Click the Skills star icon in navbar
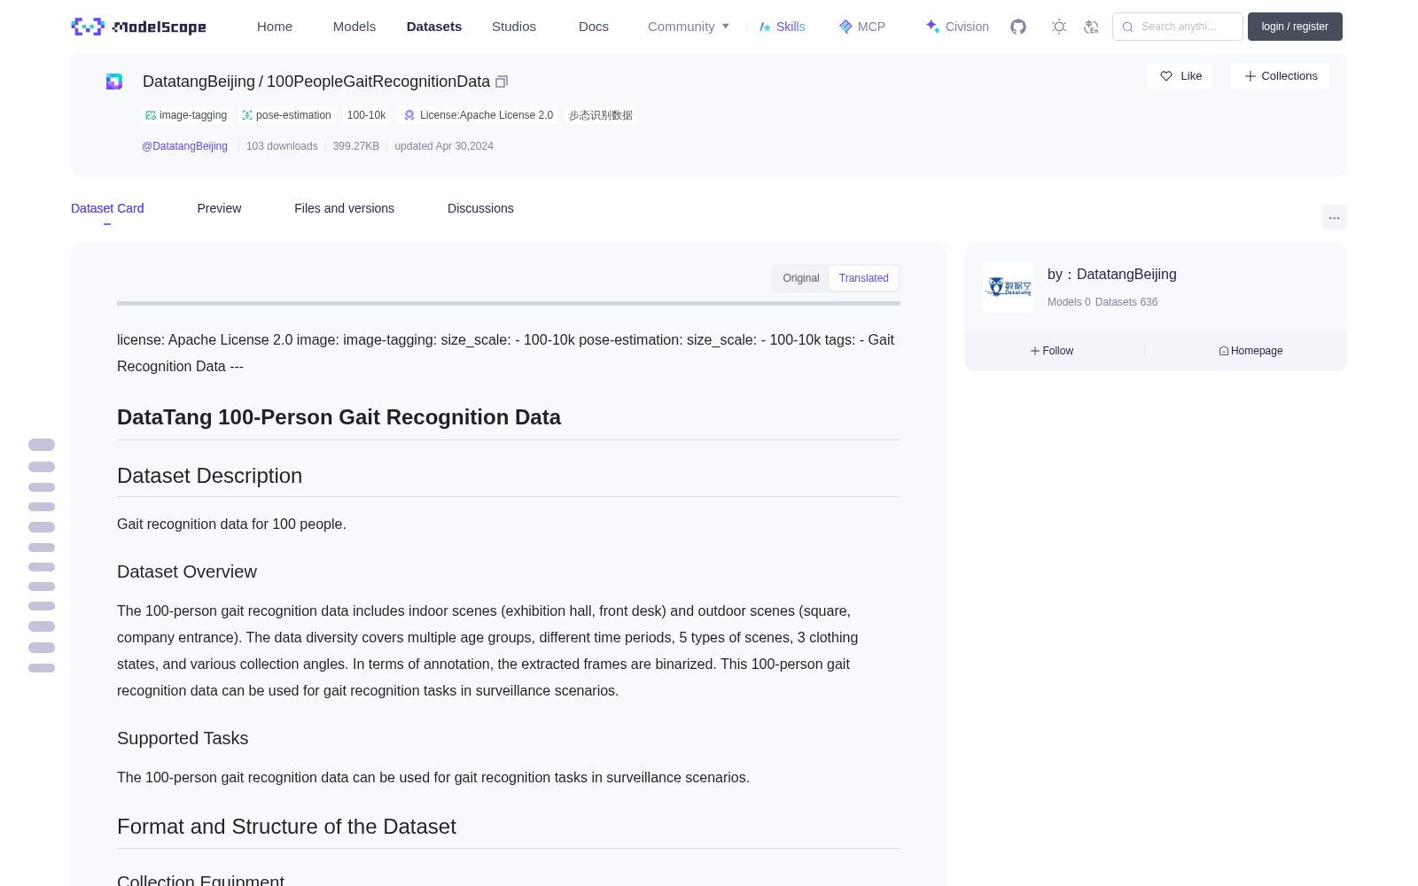Image resolution: width=1418 pixels, height=886 pixels. [x=765, y=27]
